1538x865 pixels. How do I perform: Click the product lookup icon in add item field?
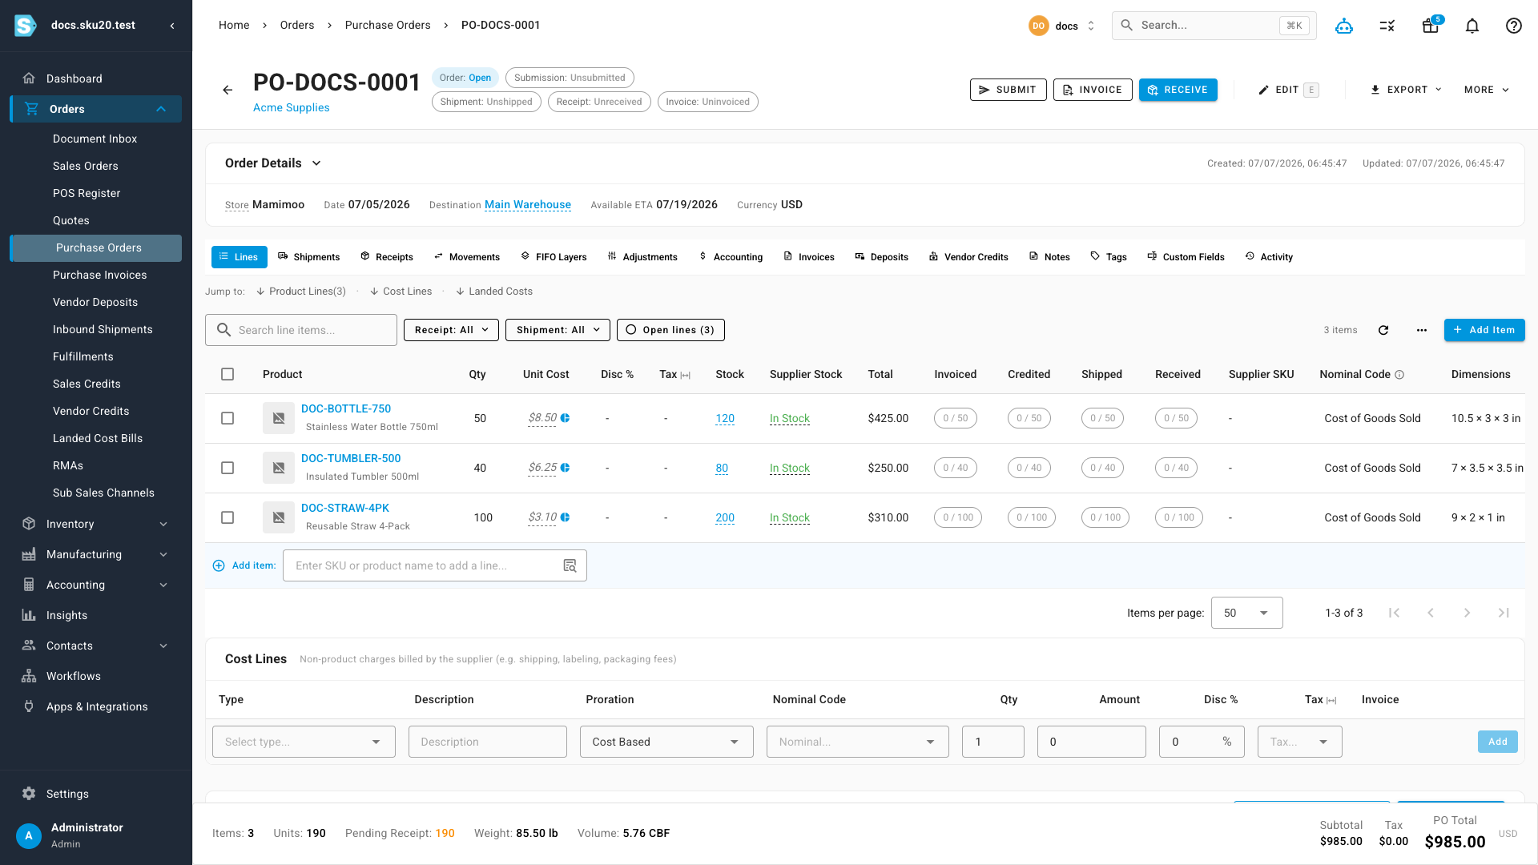coord(570,565)
